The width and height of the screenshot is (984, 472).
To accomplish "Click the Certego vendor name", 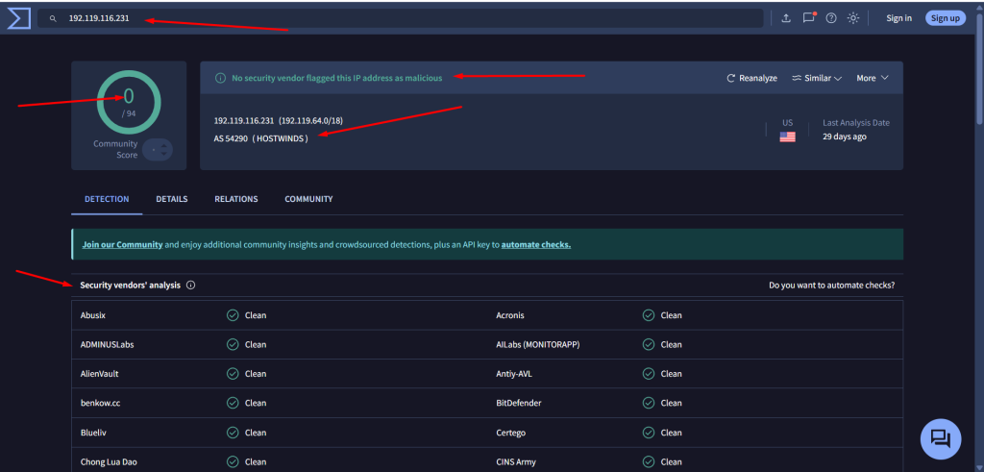I will [x=511, y=433].
